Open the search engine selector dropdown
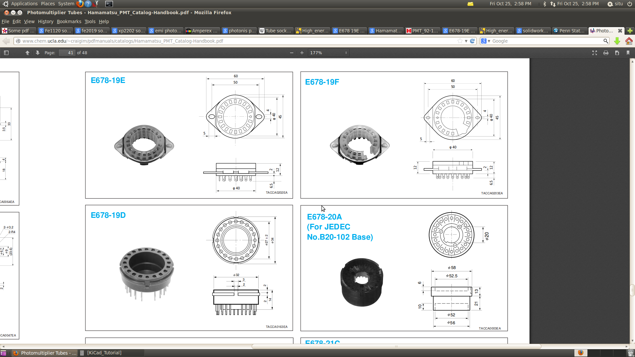Screen dimensions: 635x357 pyautogui.click(x=486, y=41)
